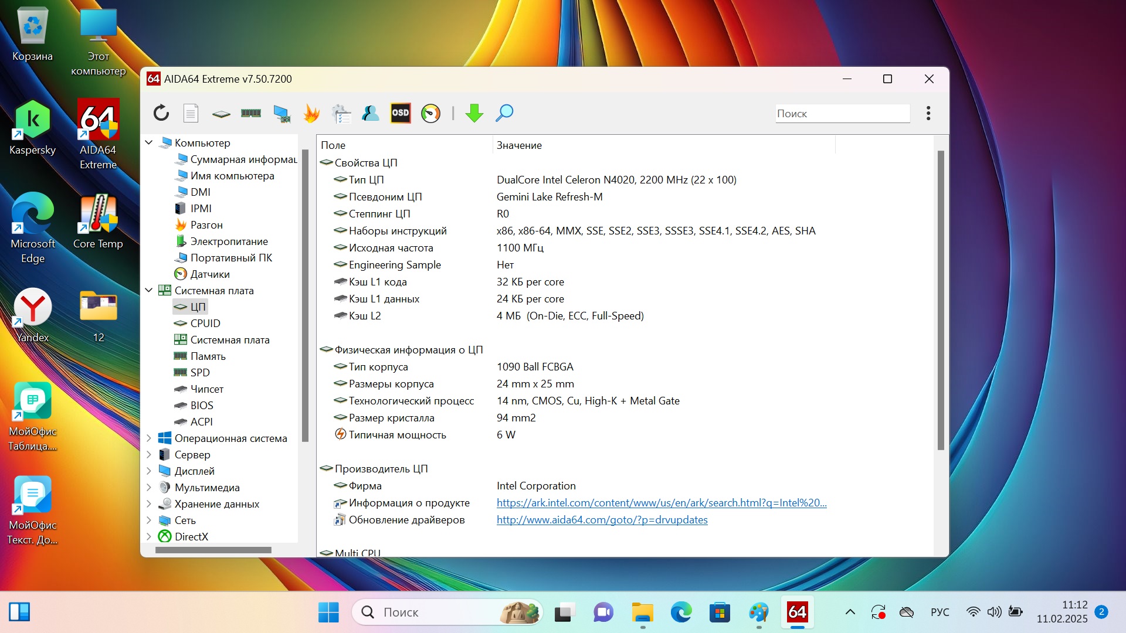Click the memory module toolbar icon

coord(251,113)
